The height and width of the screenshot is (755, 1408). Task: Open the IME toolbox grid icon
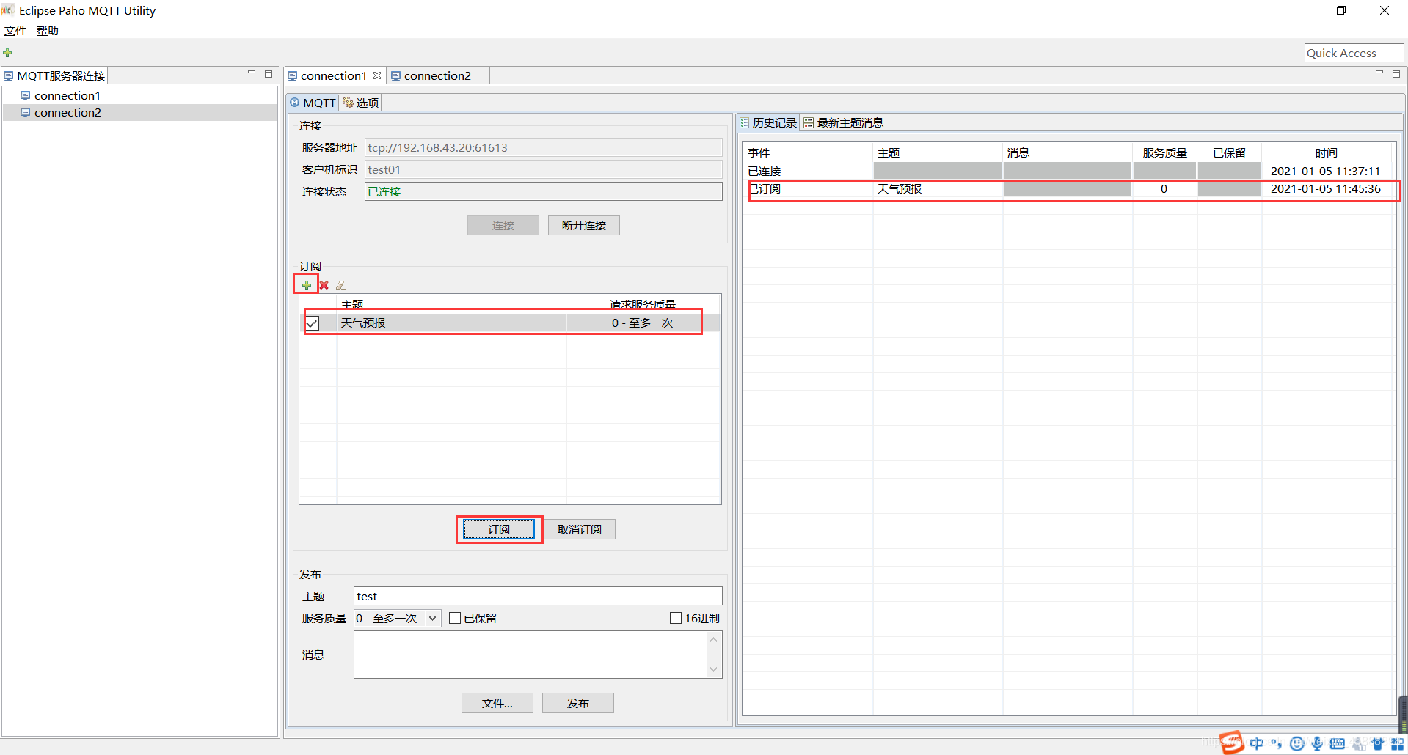tap(1397, 743)
